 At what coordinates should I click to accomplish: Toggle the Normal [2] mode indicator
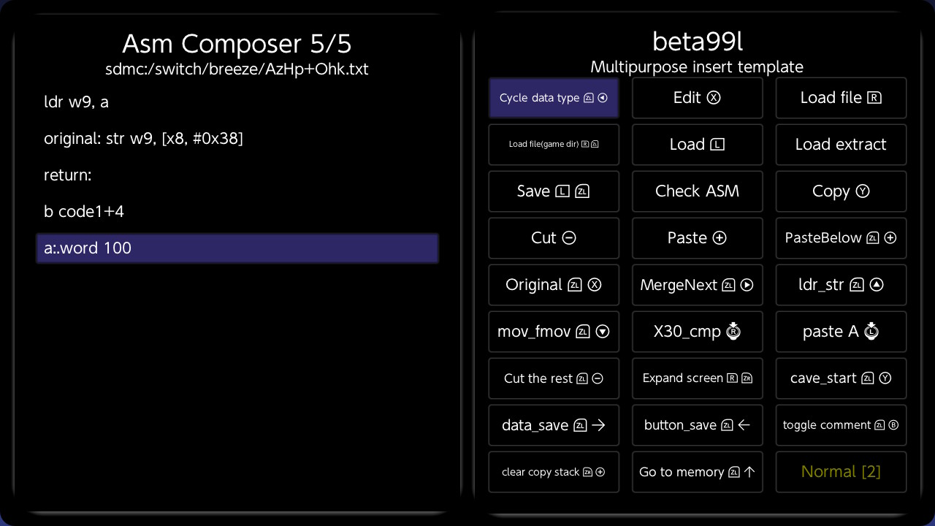click(841, 472)
